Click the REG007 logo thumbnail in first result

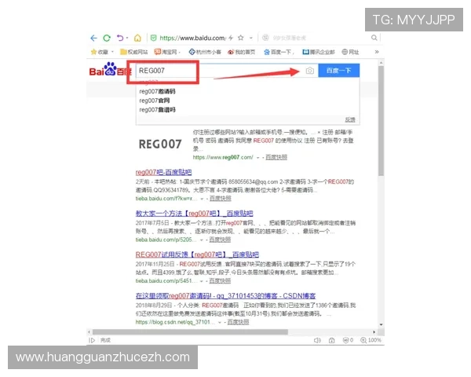click(x=160, y=144)
